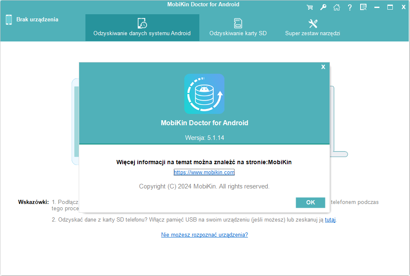
Task: Click the tutaj link in tips
Action: pyautogui.click(x=330, y=220)
